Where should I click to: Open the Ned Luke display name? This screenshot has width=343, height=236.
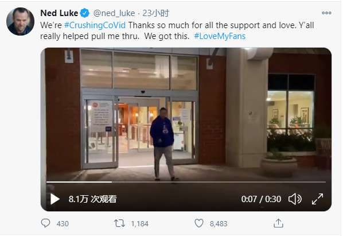(59, 13)
